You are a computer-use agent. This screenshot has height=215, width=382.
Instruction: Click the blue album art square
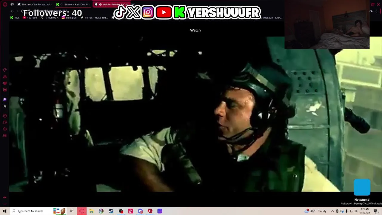362,187
